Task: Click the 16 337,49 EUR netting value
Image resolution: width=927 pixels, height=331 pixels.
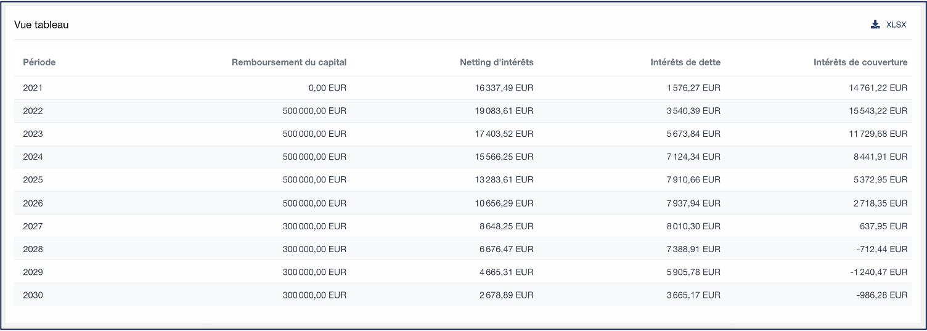Action: pyautogui.click(x=504, y=88)
